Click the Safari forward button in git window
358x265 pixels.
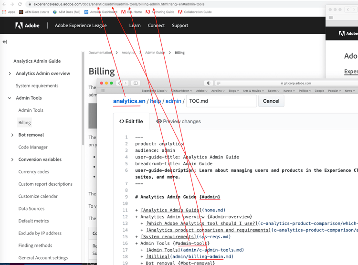click(126, 83)
